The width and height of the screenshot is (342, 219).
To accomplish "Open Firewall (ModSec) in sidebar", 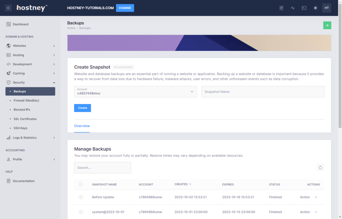I will [x=26, y=100].
